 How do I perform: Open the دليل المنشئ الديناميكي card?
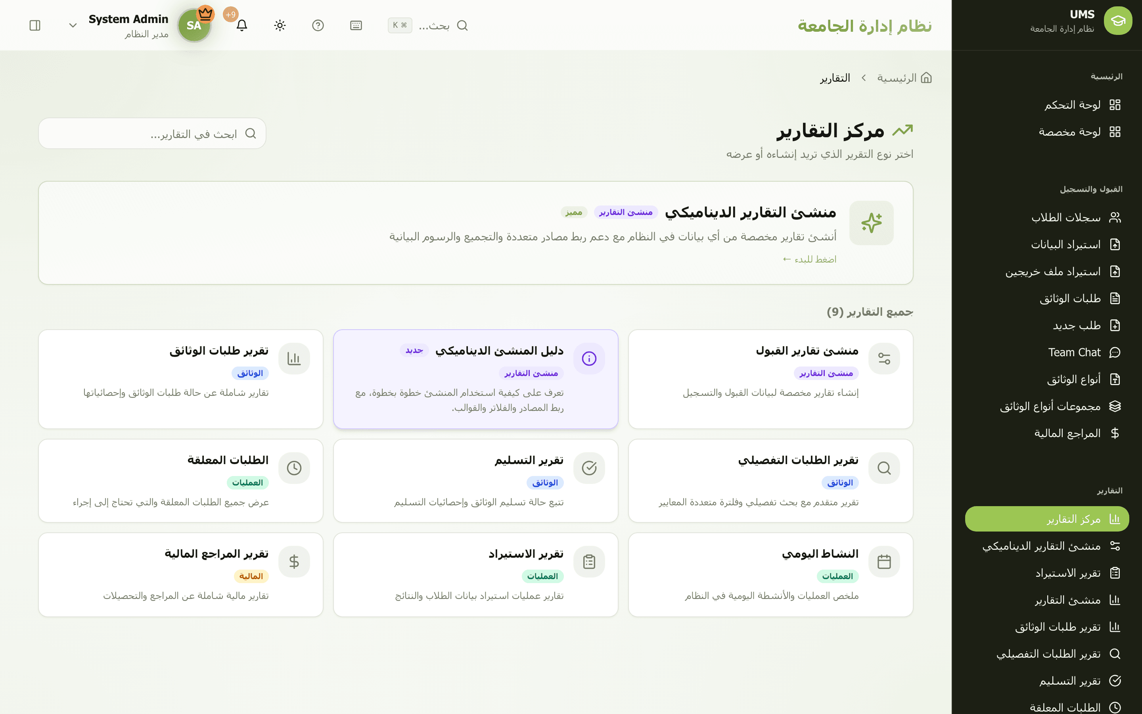click(476, 379)
